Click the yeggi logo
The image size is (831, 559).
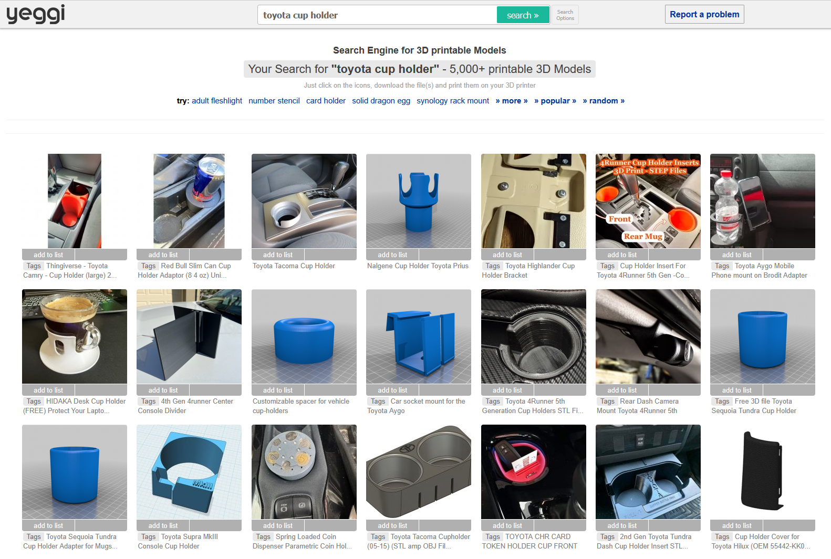click(x=36, y=14)
